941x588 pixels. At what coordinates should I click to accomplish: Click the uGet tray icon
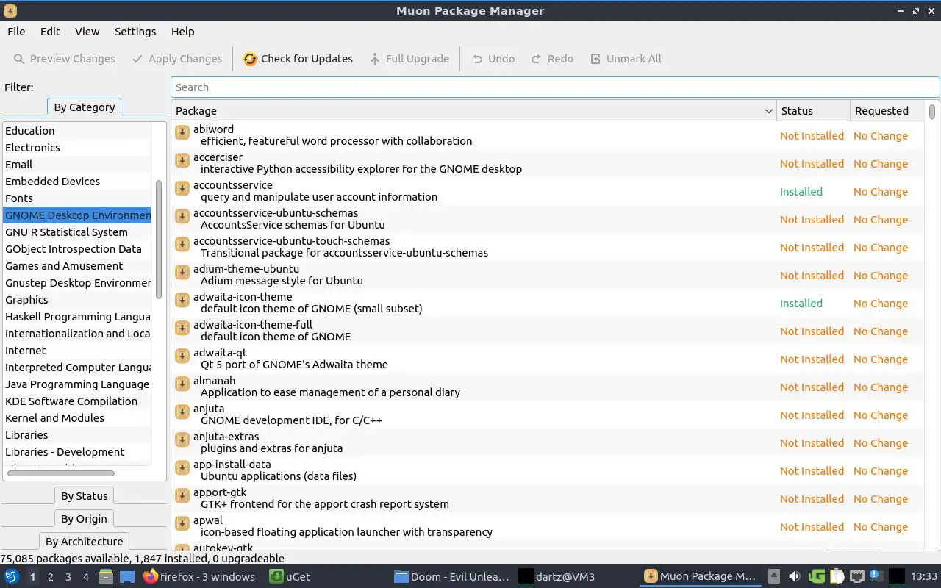(817, 576)
